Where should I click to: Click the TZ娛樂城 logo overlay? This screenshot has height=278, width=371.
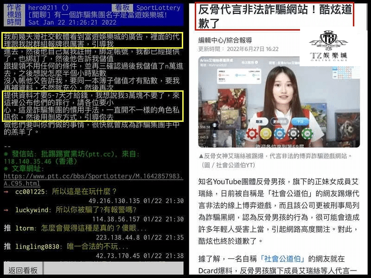pos(328,46)
